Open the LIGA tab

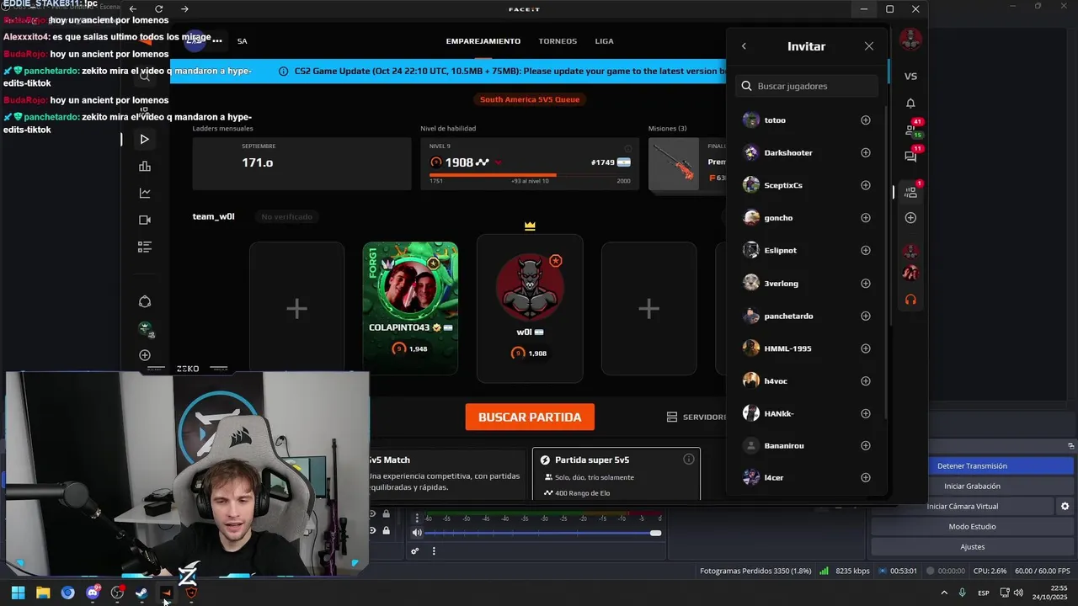pos(604,41)
